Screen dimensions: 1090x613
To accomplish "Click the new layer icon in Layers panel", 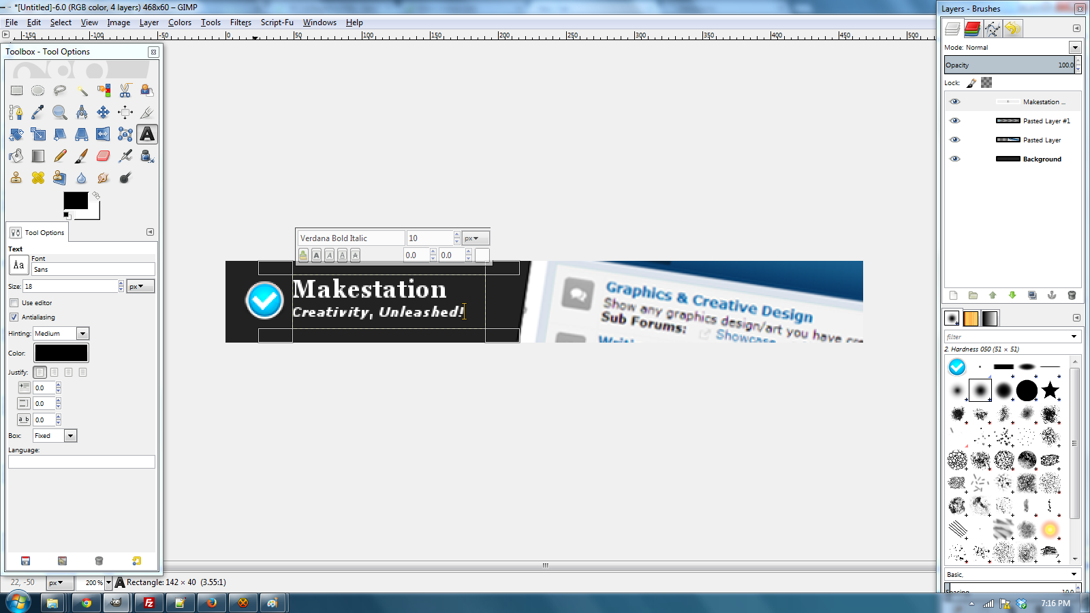I will [953, 295].
